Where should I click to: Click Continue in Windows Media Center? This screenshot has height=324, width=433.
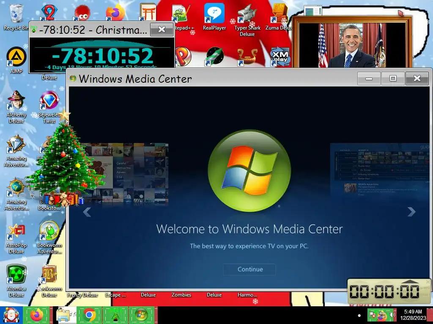point(249,269)
